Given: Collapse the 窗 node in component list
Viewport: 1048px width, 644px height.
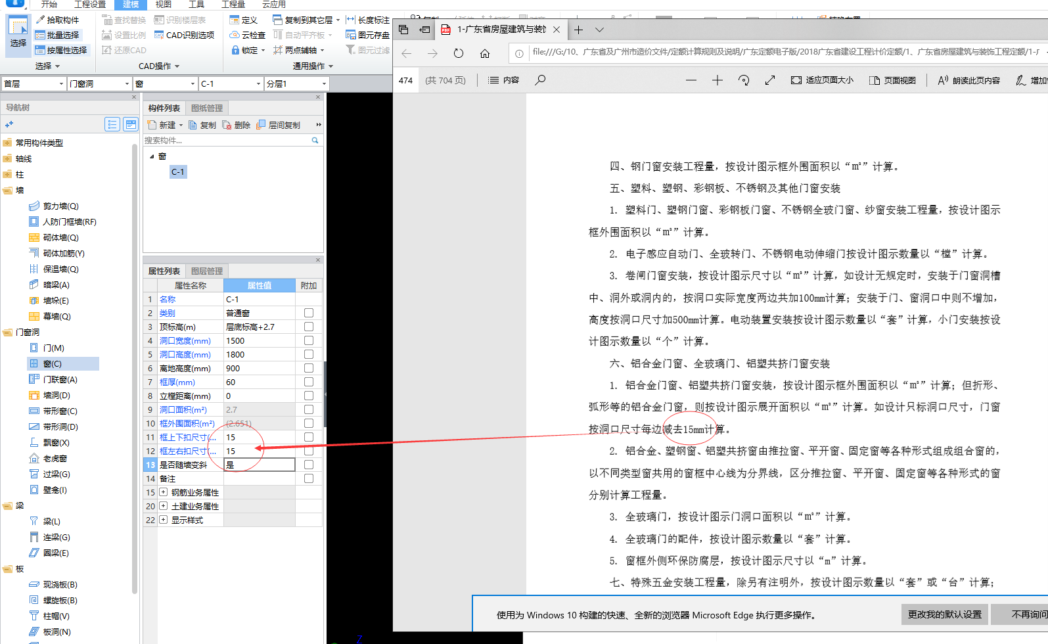Looking at the screenshot, I should (152, 156).
